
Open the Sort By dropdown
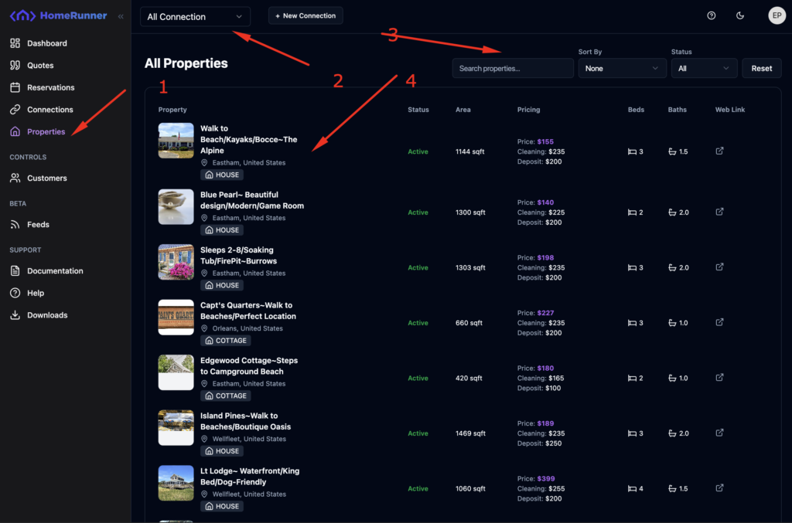[622, 69]
